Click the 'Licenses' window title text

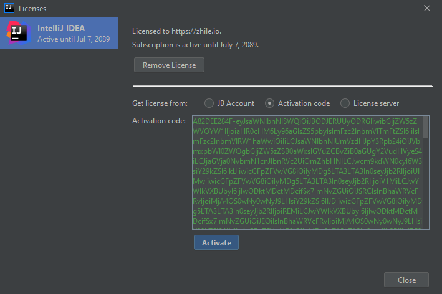tap(32, 9)
